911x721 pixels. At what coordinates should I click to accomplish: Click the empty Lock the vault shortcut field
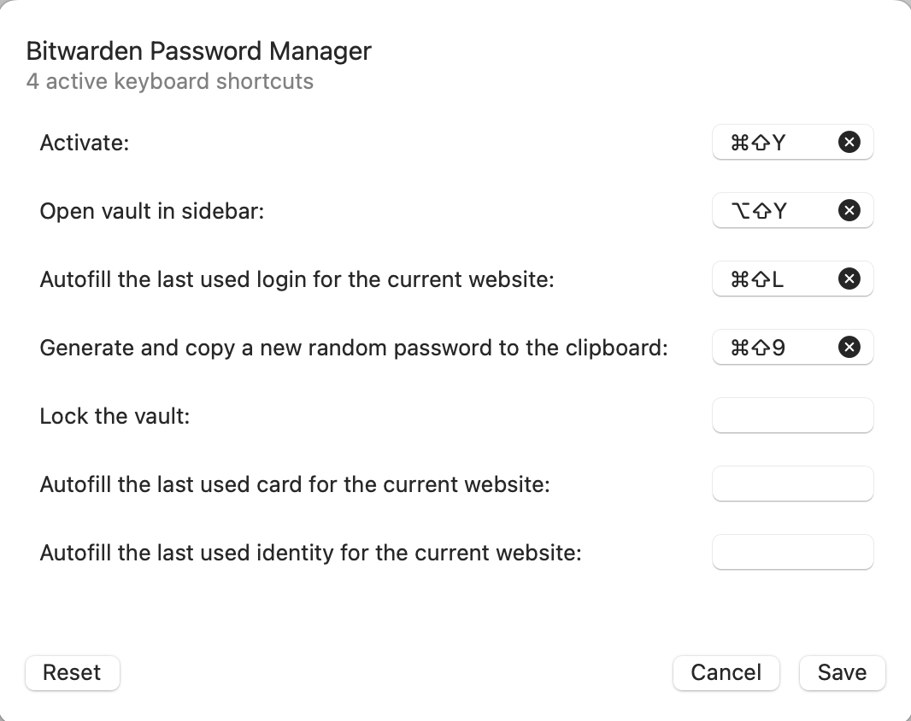pyautogui.click(x=792, y=416)
